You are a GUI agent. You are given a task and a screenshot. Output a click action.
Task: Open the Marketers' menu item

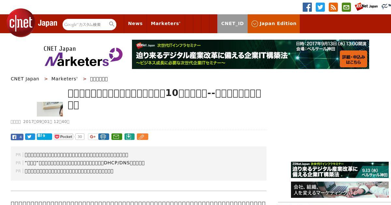coord(166,23)
